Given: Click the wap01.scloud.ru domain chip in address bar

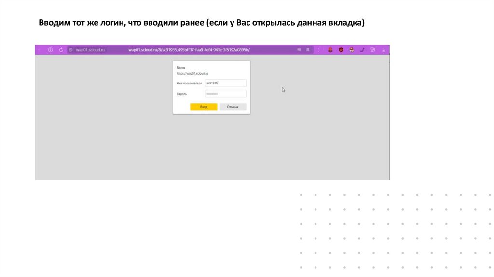Looking at the screenshot, I should click(90, 50).
